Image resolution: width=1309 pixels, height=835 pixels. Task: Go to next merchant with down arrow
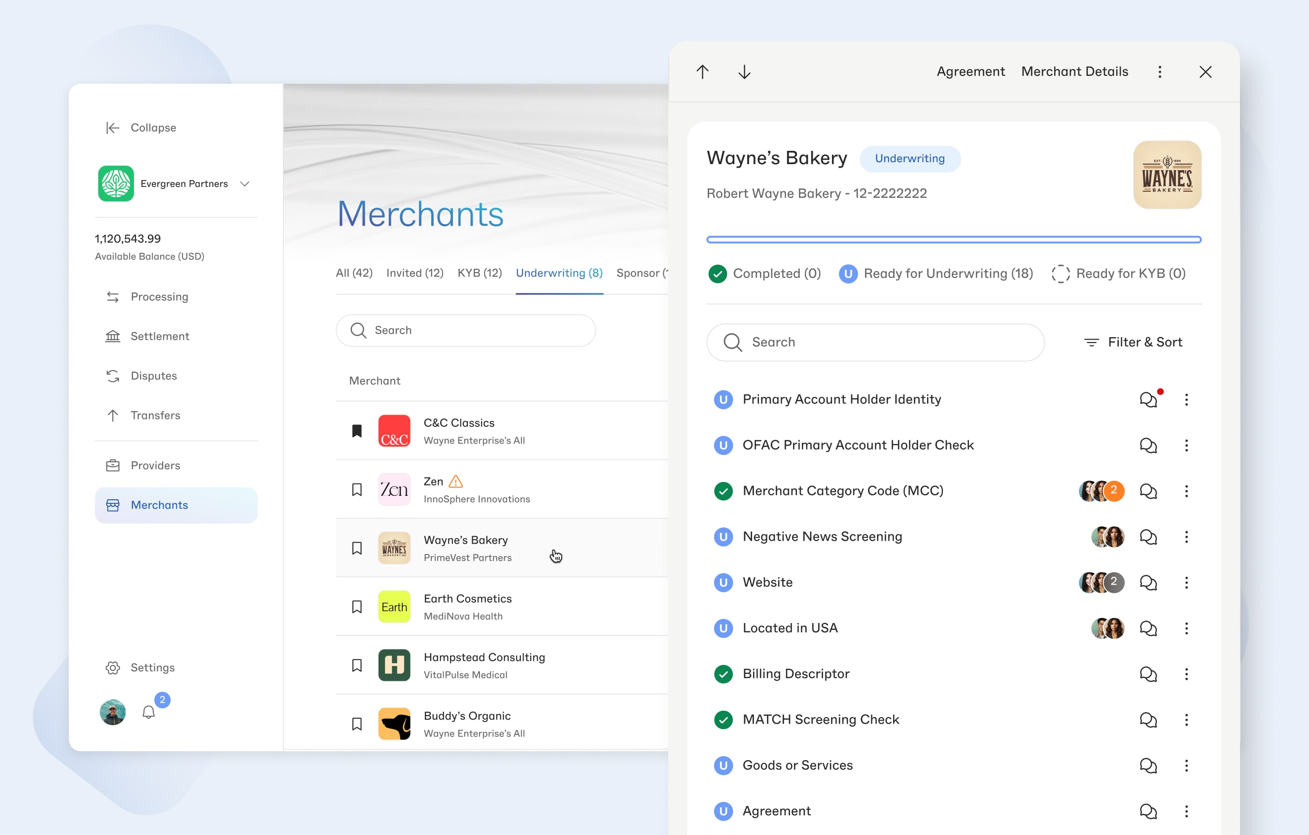tap(744, 72)
